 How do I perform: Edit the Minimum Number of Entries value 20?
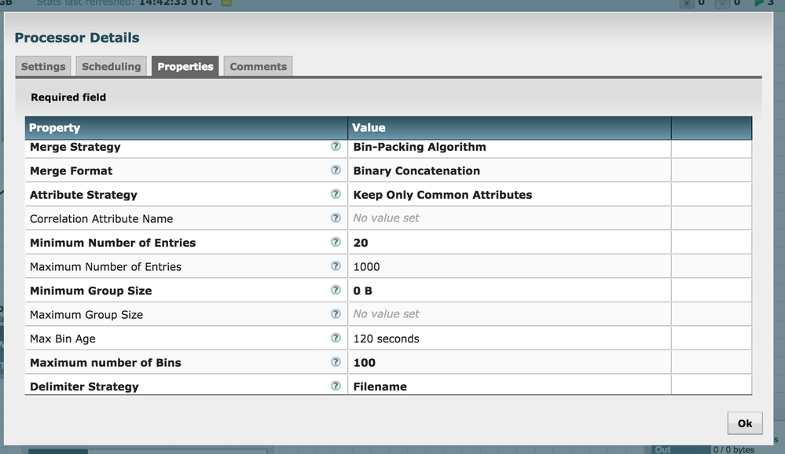click(x=510, y=243)
